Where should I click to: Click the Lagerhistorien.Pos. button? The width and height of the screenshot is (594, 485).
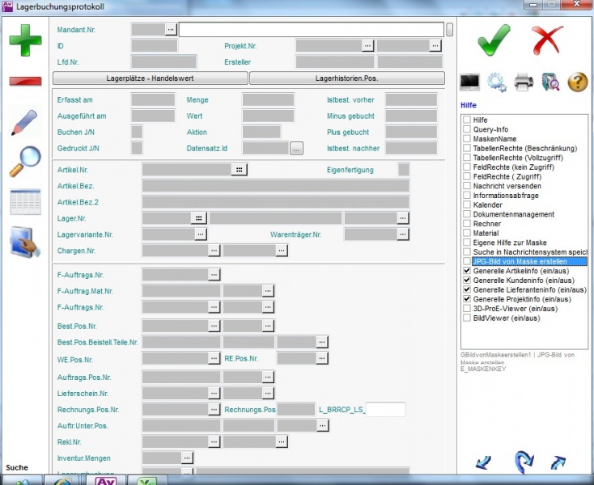coord(346,78)
